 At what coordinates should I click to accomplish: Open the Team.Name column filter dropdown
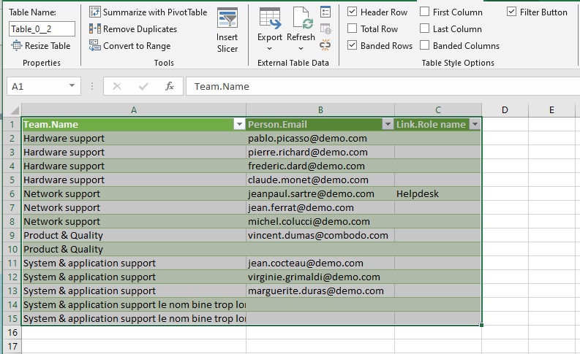coord(238,125)
